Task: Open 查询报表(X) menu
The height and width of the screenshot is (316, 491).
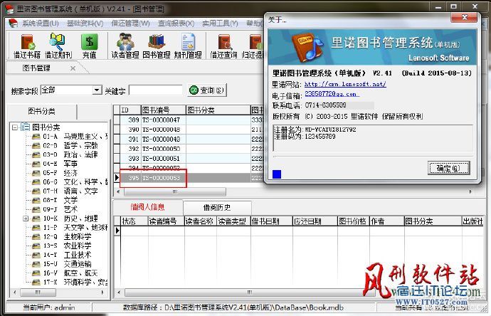Action: coord(176,23)
